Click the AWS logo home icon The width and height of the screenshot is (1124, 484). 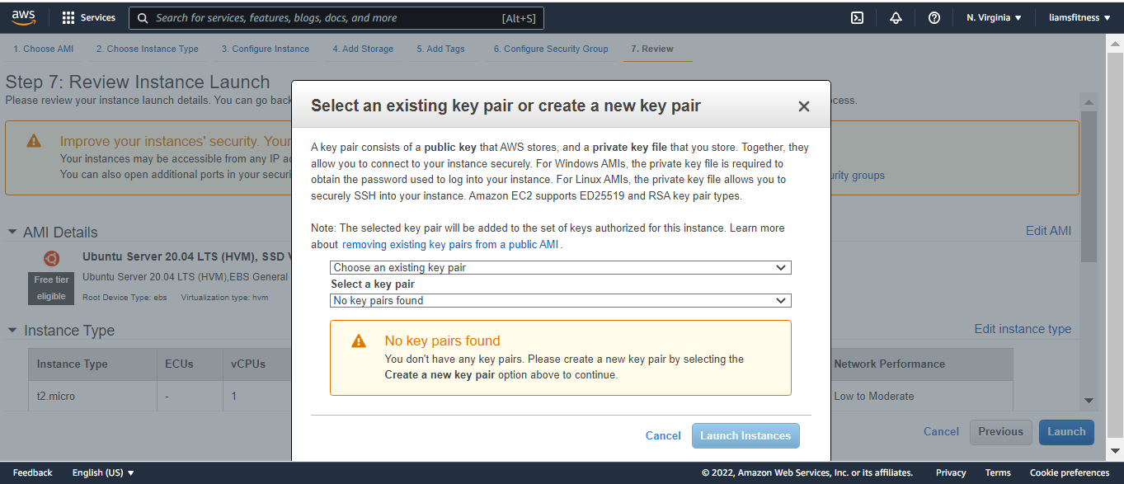point(22,17)
